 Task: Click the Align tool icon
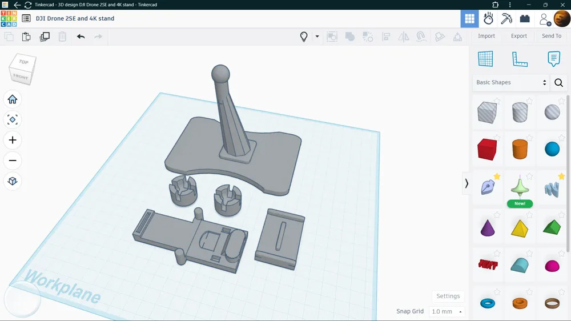pyautogui.click(x=386, y=37)
